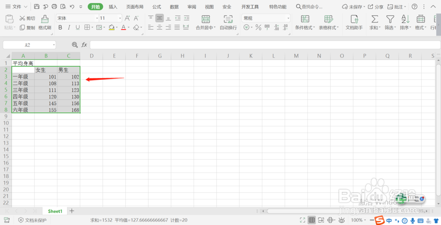Center text horizontally in the cells
Screen dimensions: 441x225
160,27
